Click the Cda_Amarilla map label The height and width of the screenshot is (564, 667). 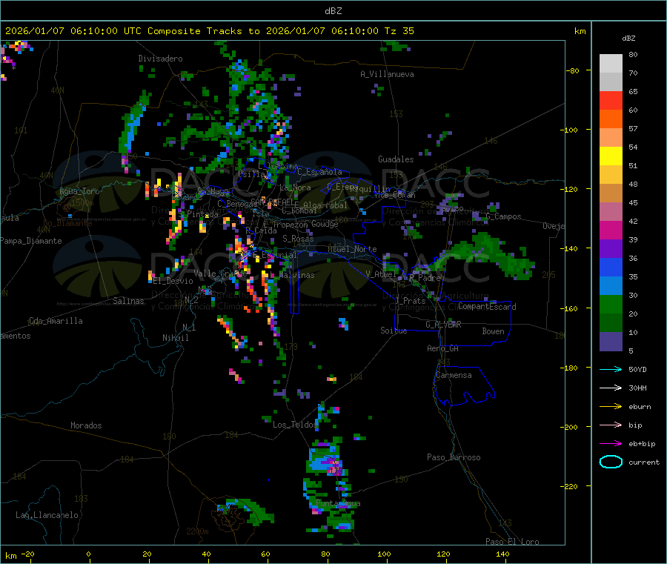coord(56,321)
